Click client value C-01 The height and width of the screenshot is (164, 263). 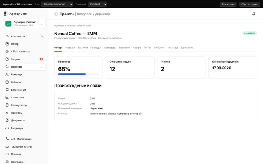click(x=92, y=98)
